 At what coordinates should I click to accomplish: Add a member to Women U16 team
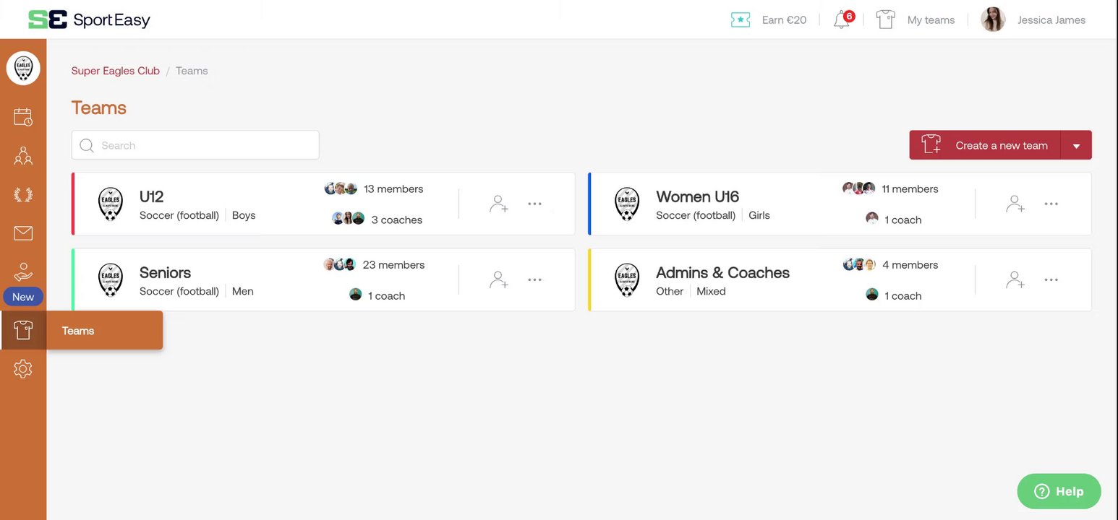1015,204
